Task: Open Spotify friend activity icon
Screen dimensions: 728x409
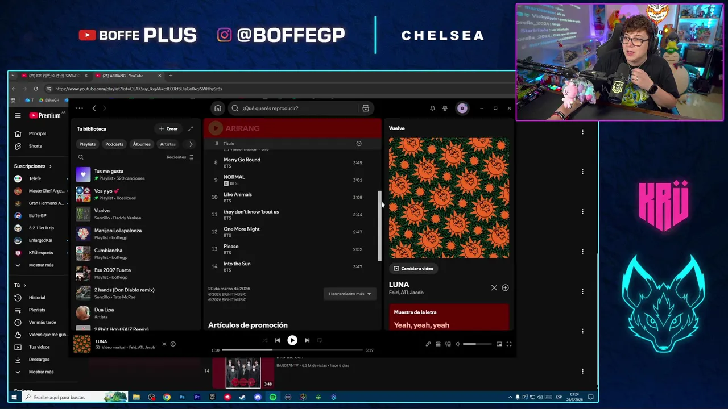Action: coord(445,108)
